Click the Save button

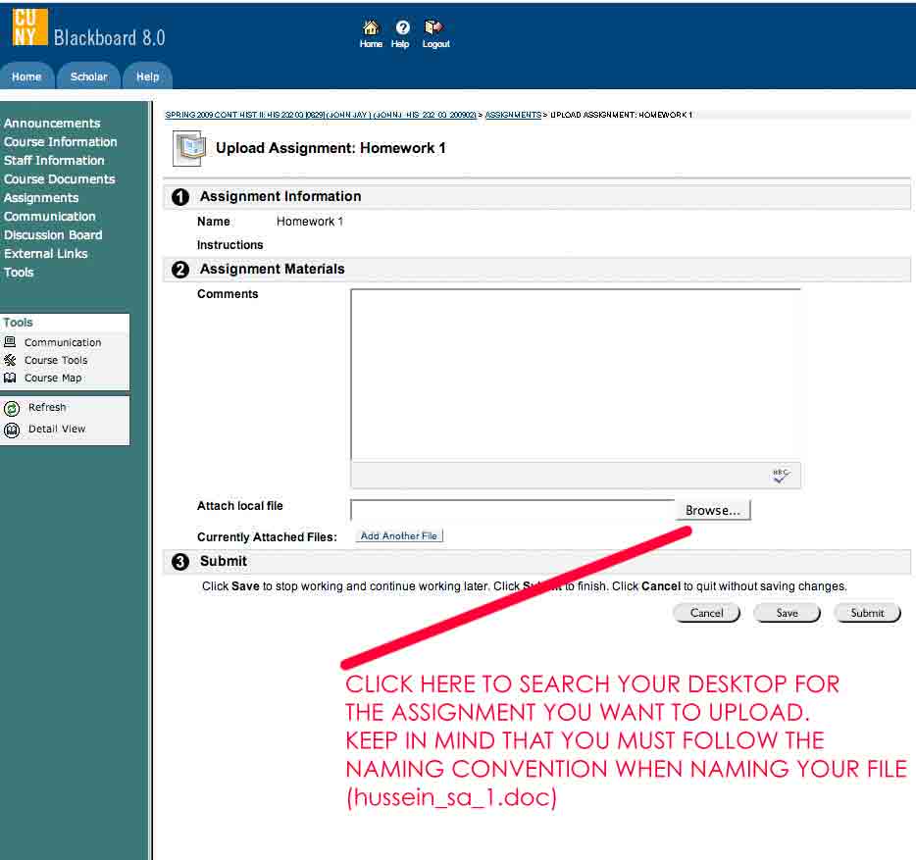(787, 613)
